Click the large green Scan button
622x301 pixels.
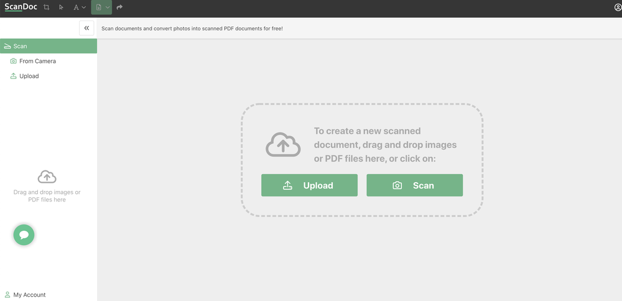click(x=414, y=185)
